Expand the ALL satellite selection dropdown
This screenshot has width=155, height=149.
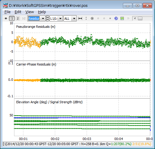click(70, 19)
